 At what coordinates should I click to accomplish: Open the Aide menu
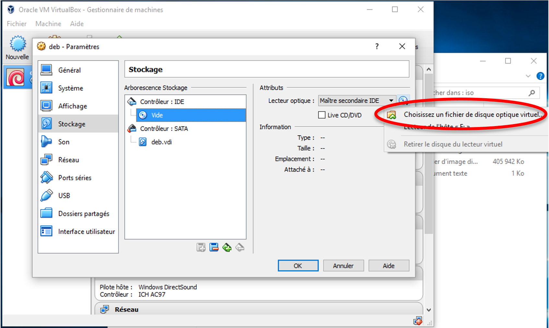[77, 24]
